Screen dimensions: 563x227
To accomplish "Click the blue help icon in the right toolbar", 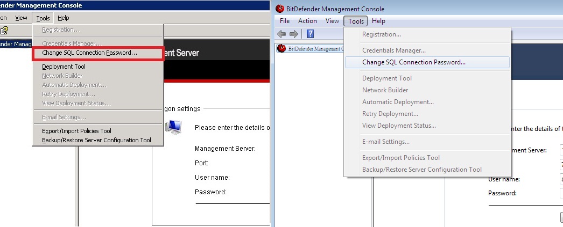I will coord(311,34).
